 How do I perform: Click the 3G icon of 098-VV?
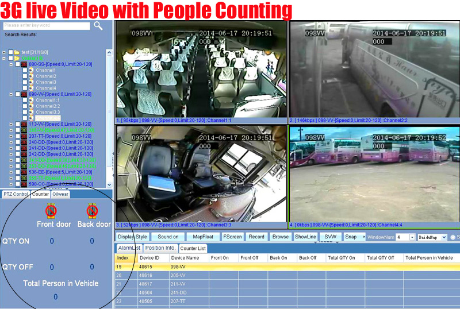24,94
